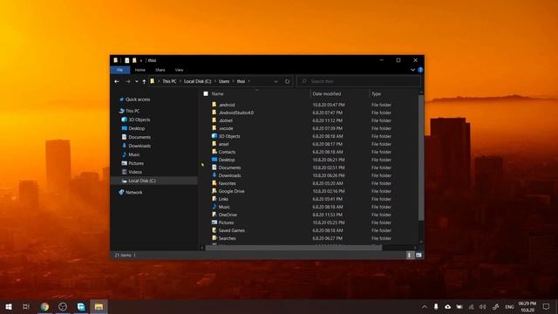The width and height of the screenshot is (558, 314).
Task: Click Network icon in navigation pane
Action: (x=121, y=192)
